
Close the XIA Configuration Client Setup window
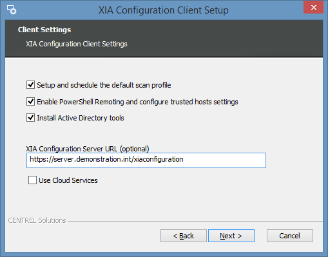click(313, 8)
